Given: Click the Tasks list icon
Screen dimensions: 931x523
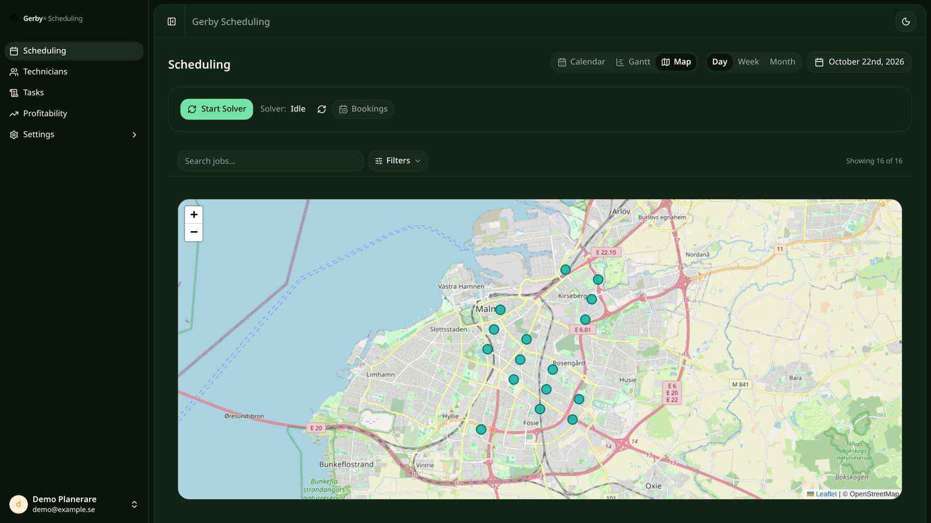Looking at the screenshot, I should 14,93.
